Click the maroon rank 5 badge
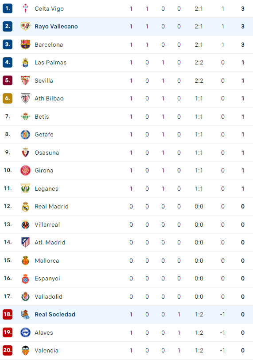The image size is (253, 360). [8, 80]
